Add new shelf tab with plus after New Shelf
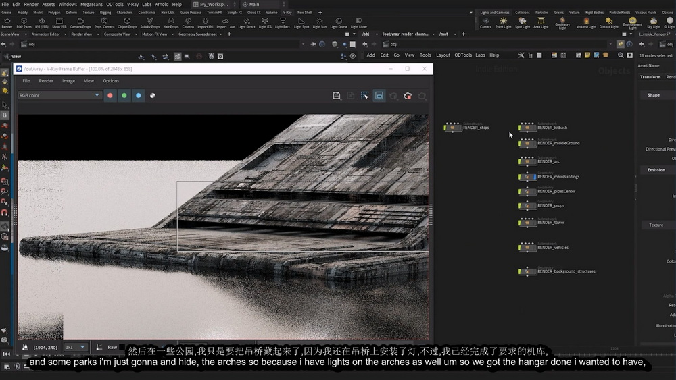The width and height of the screenshot is (676, 380). [x=320, y=12]
